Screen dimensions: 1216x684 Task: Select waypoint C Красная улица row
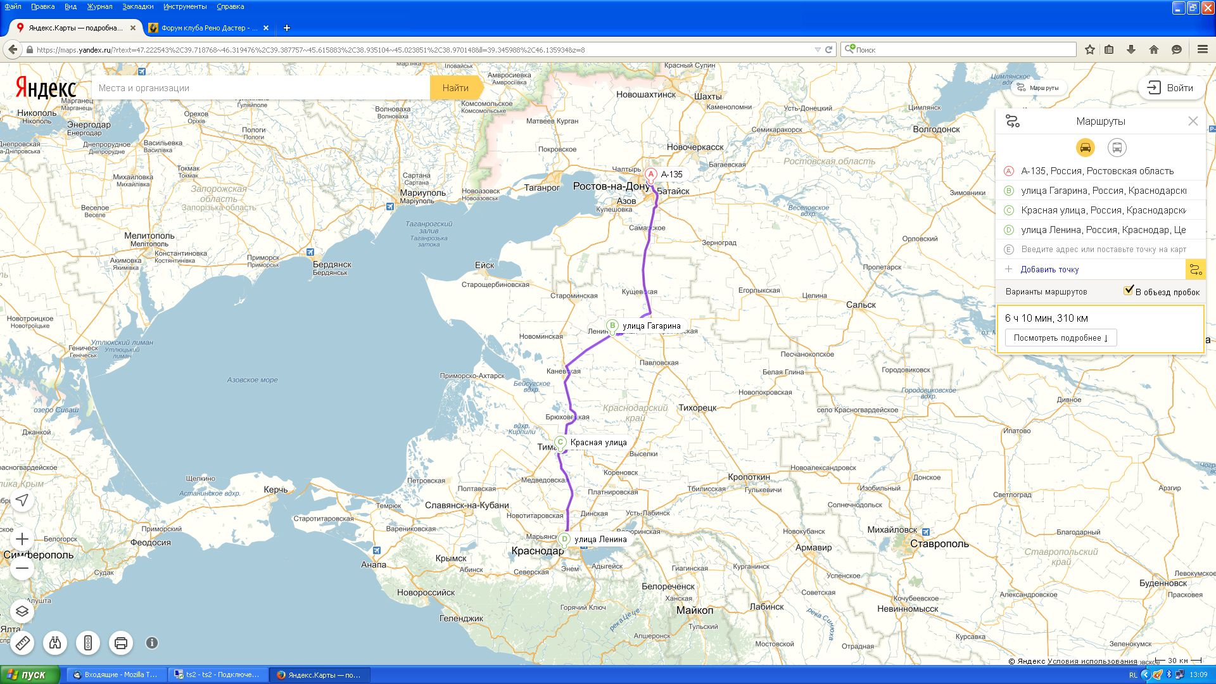(x=1101, y=210)
